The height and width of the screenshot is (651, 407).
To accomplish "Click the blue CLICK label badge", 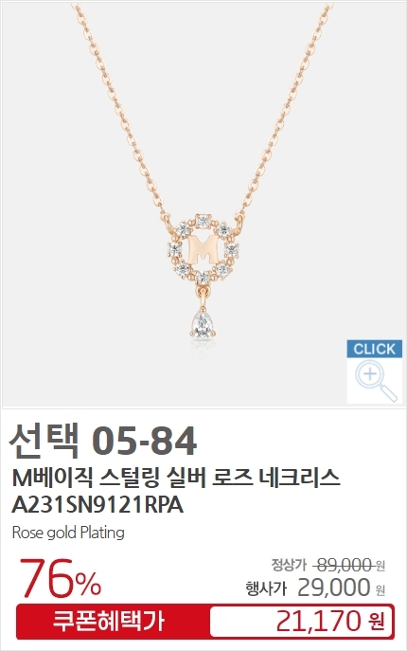I will [374, 349].
